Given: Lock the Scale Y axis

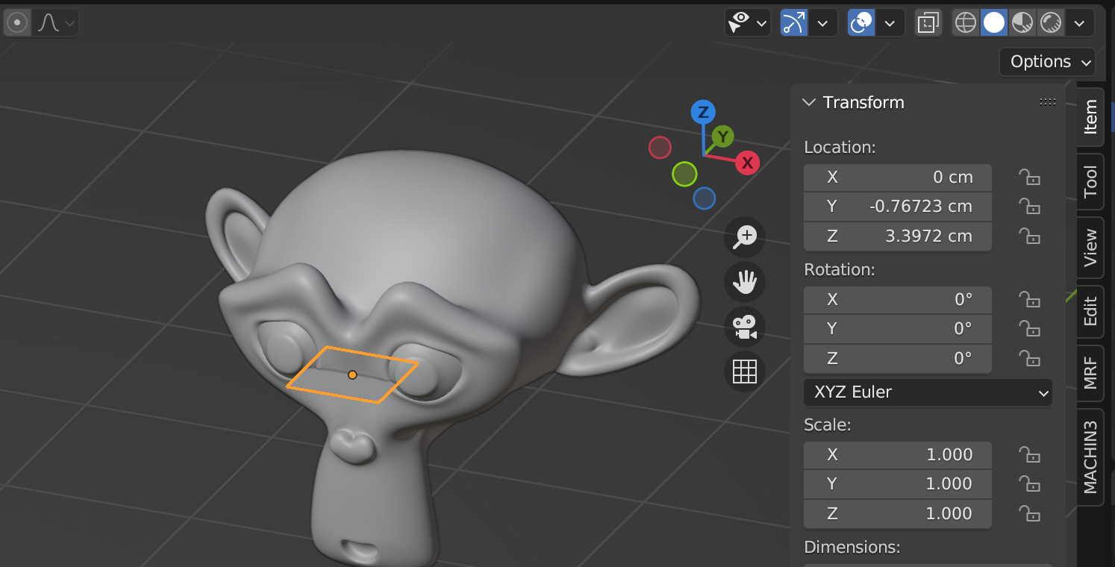Looking at the screenshot, I should pos(1030,484).
